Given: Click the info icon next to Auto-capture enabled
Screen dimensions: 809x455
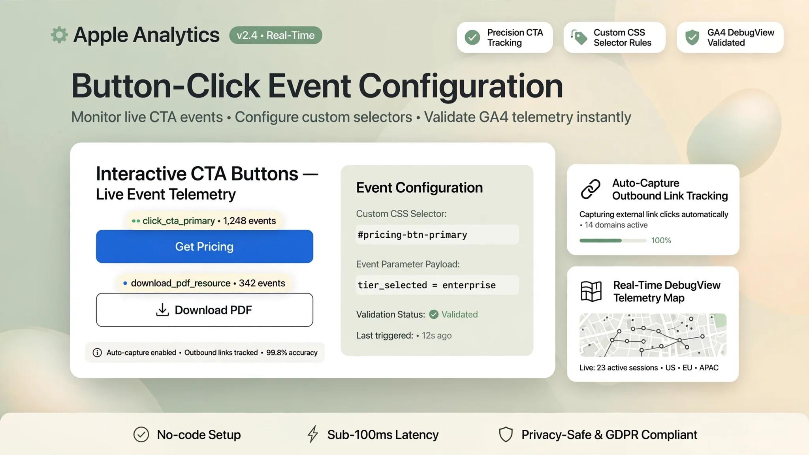Looking at the screenshot, I should pyautogui.click(x=97, y=353).
